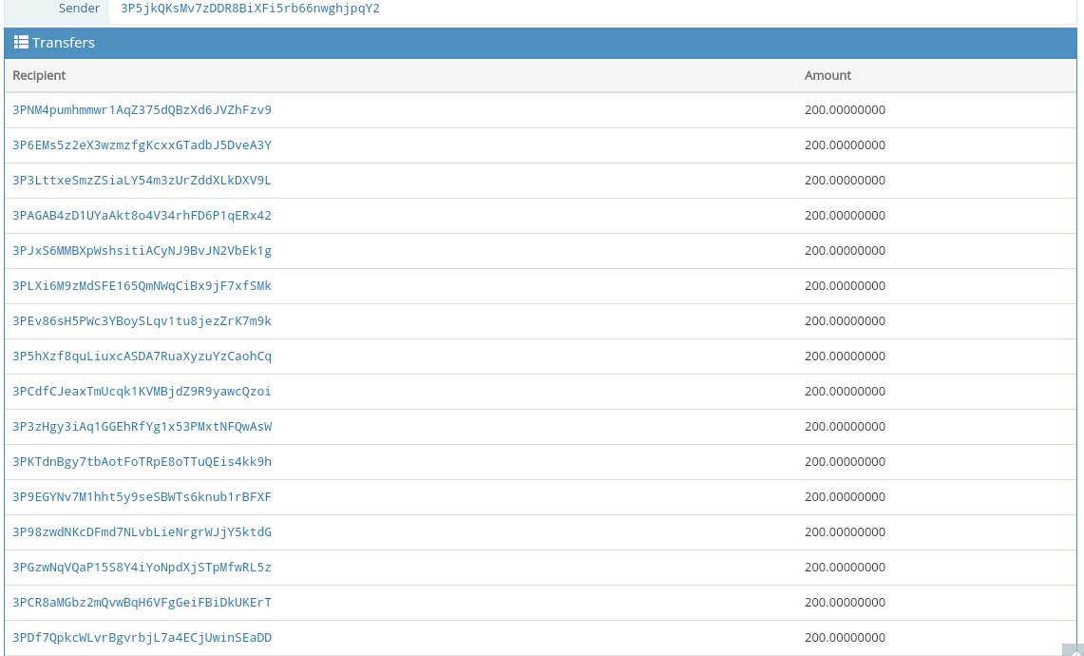1084x656 pixels.
Task: Open recipient 3PNM4pumhmmwr1AqZ375dQBzXd6JVZhFzv9
Action: coord(142,109)
